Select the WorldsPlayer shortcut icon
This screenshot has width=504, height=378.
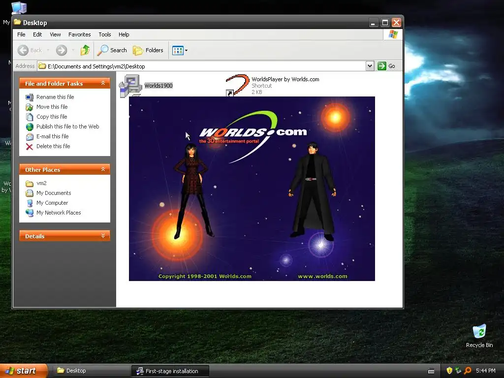[237, 85]
